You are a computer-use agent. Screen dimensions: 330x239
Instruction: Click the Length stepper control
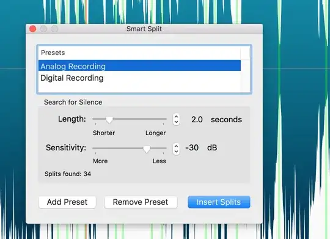[176, 119]
